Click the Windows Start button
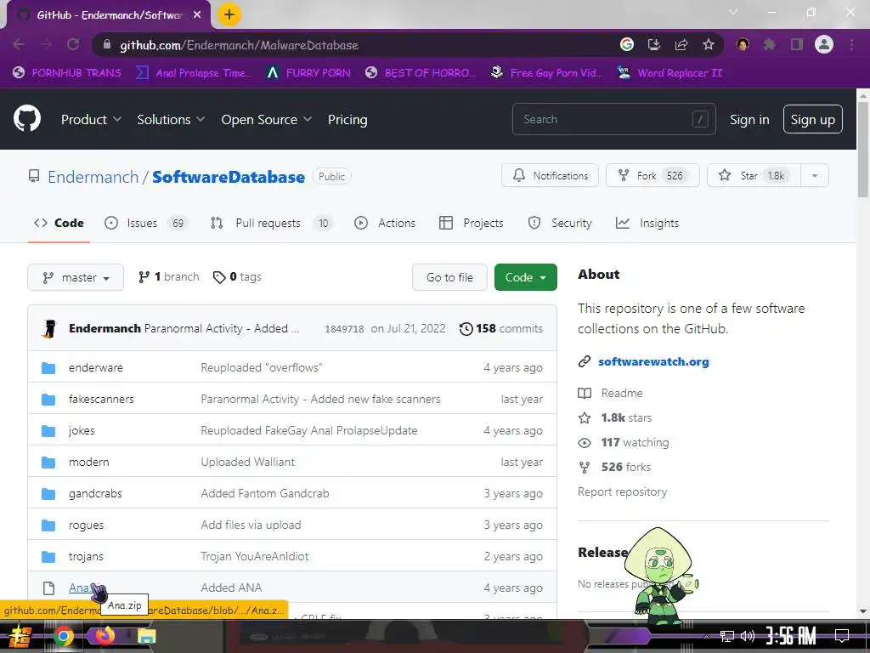Viewport: 870px width, 653px height. [x=20, y=636]
